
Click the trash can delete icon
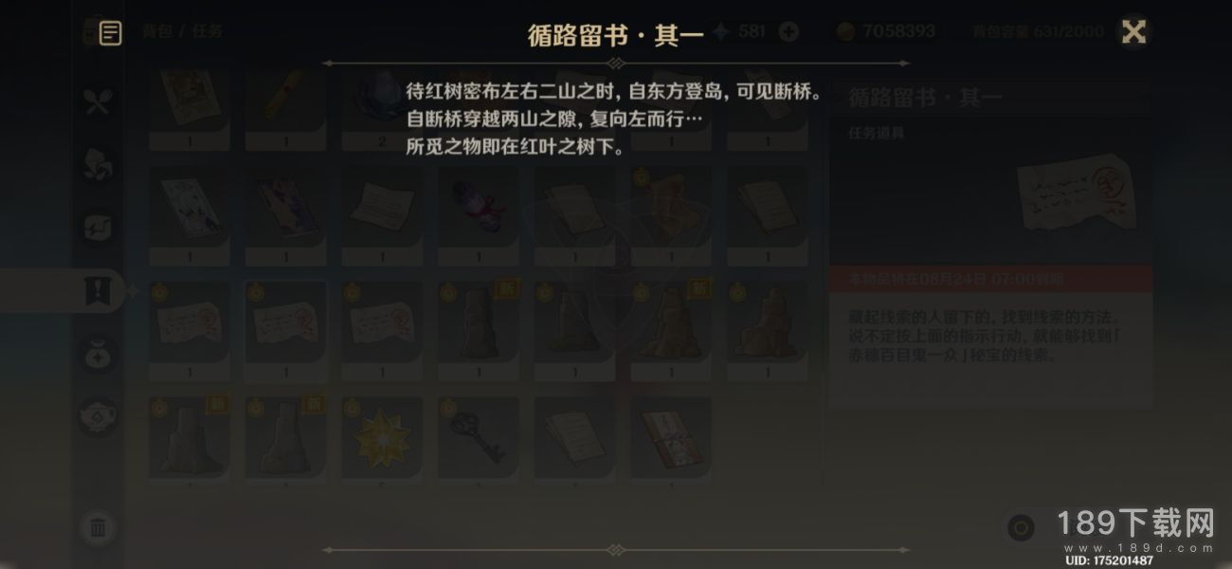click(99, 527)
